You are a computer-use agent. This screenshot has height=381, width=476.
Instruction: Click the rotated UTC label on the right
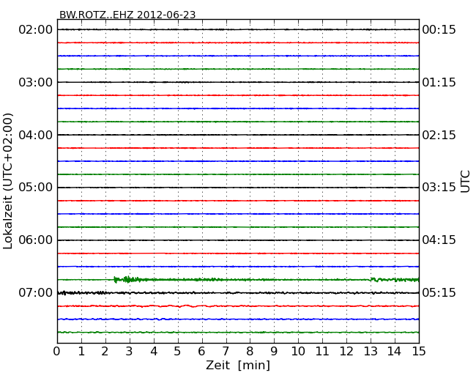pos(466,181)
